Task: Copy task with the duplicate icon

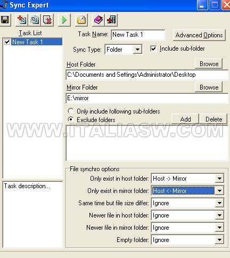Action: (35, 20)
